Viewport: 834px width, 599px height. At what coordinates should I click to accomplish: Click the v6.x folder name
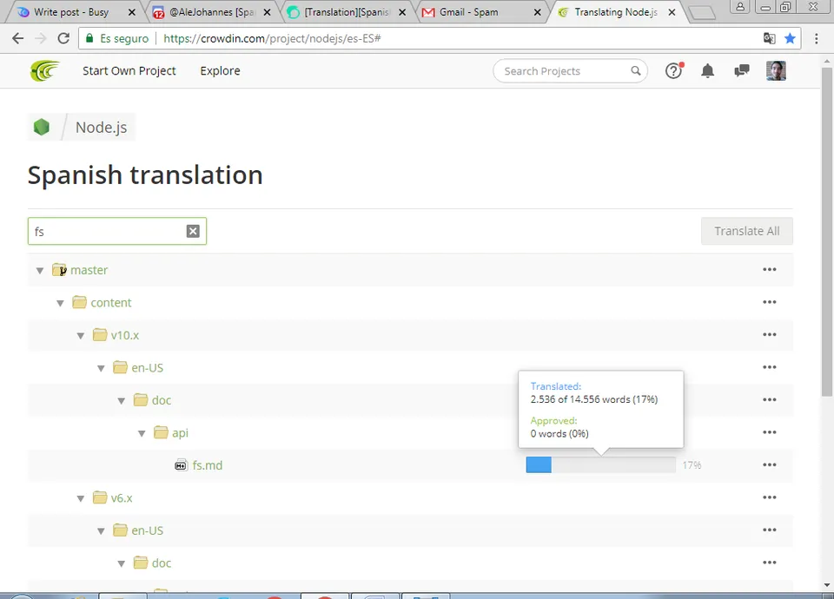tap(122, 498)
